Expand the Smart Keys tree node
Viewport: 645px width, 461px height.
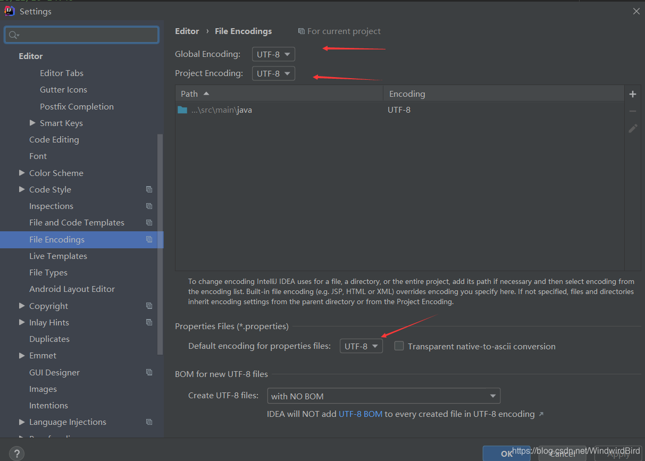coord(33,123)
